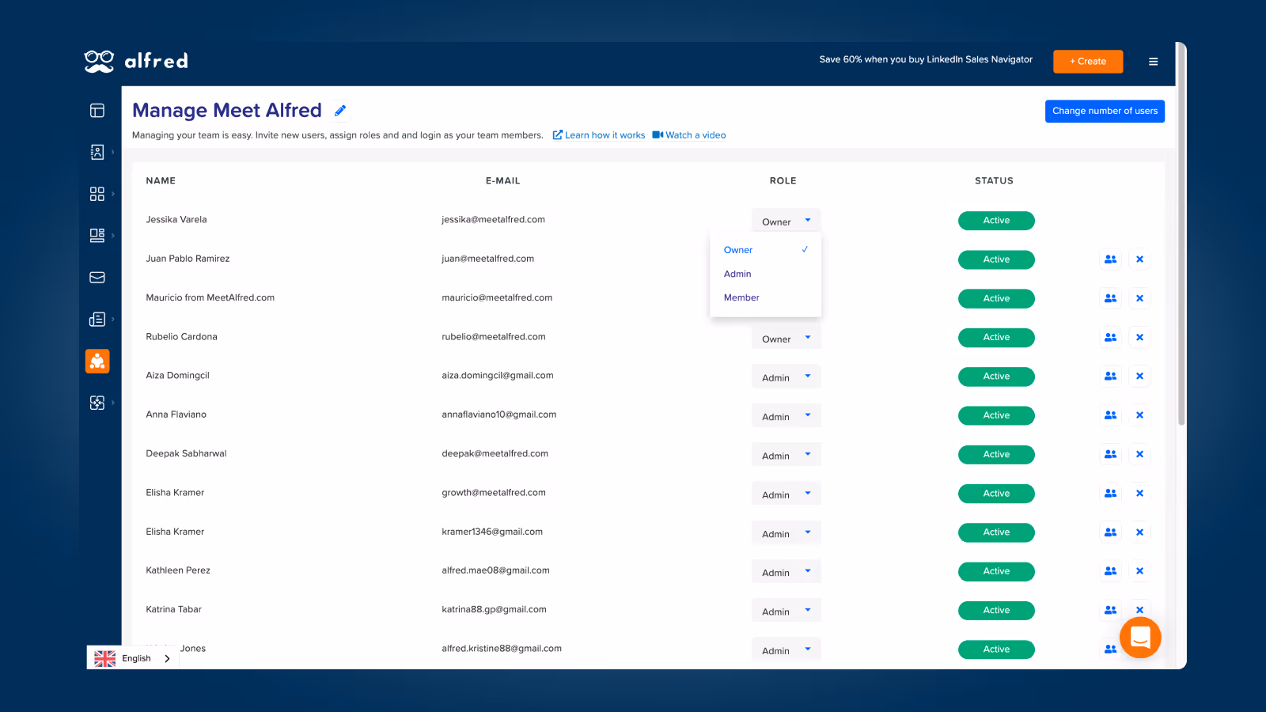Open Kathleen Perez's Admin role dropdown
The image size is (1266, 712).
[x=787, y=571]
